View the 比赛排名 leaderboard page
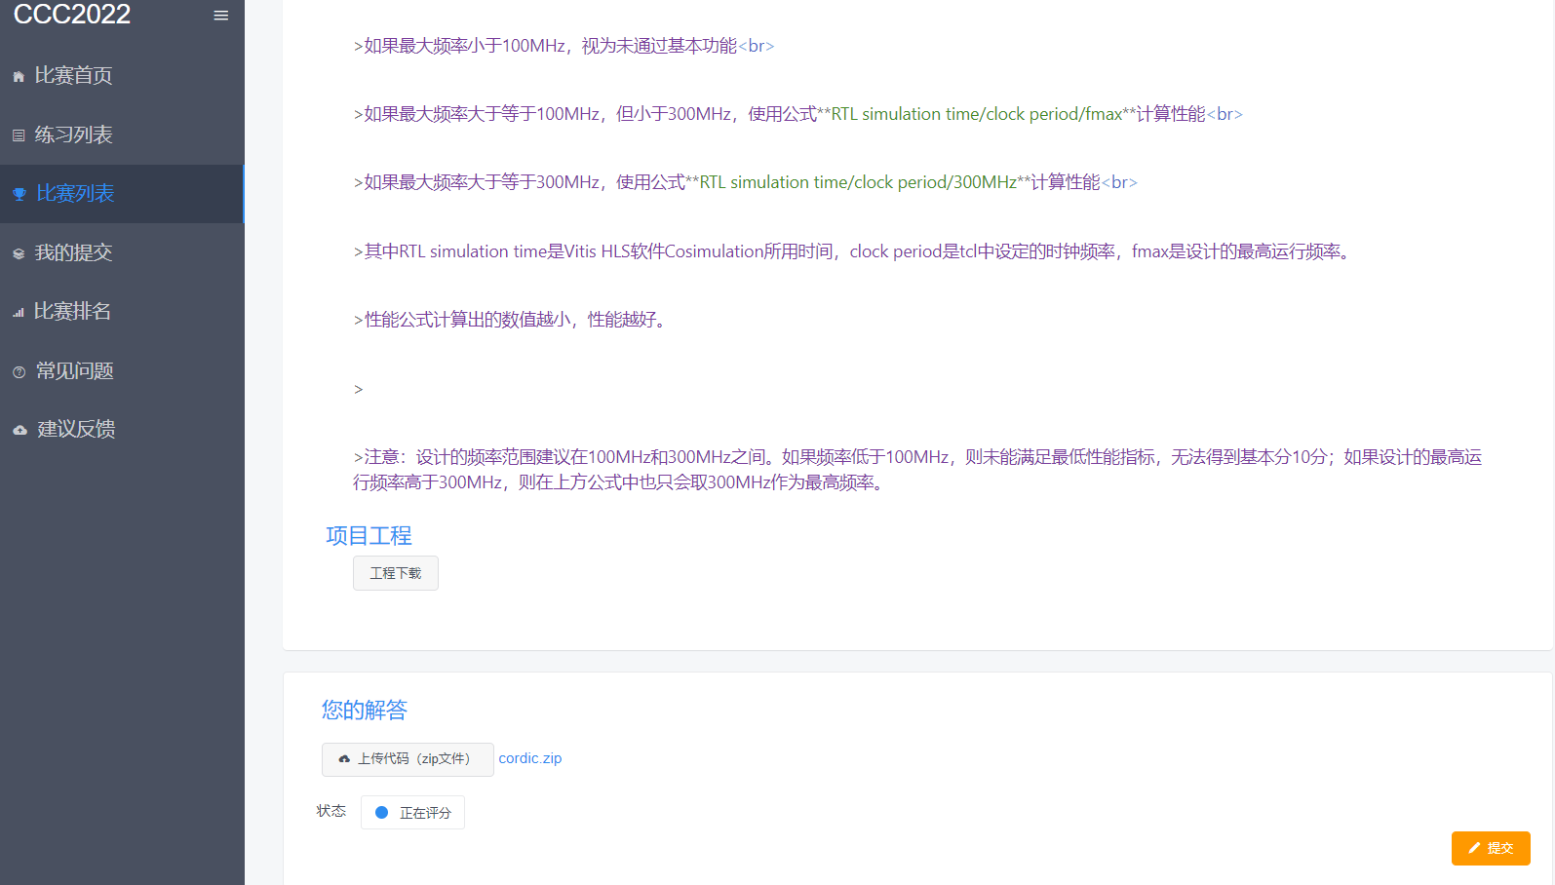The width and height of the screenshot is (1555, 885). (72, 312)
